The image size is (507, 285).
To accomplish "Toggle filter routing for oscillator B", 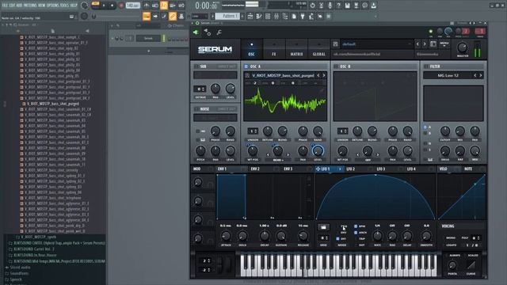I will click(425, 133).
